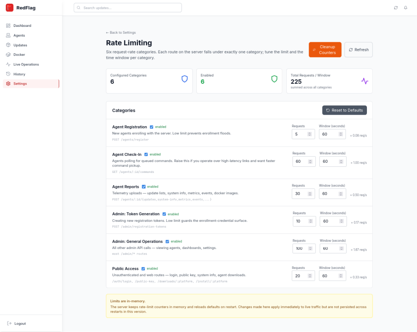This screenshot has height=332, width=417.
Task: Adjust Agent Registration requests stepper arrows
Action: 309,134
